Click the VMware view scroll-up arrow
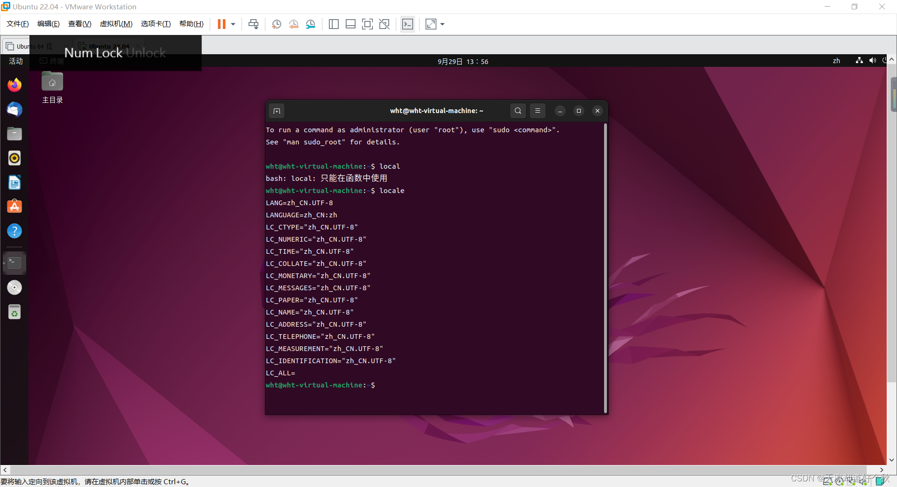The image size is (897, 487). click(891, 59)
